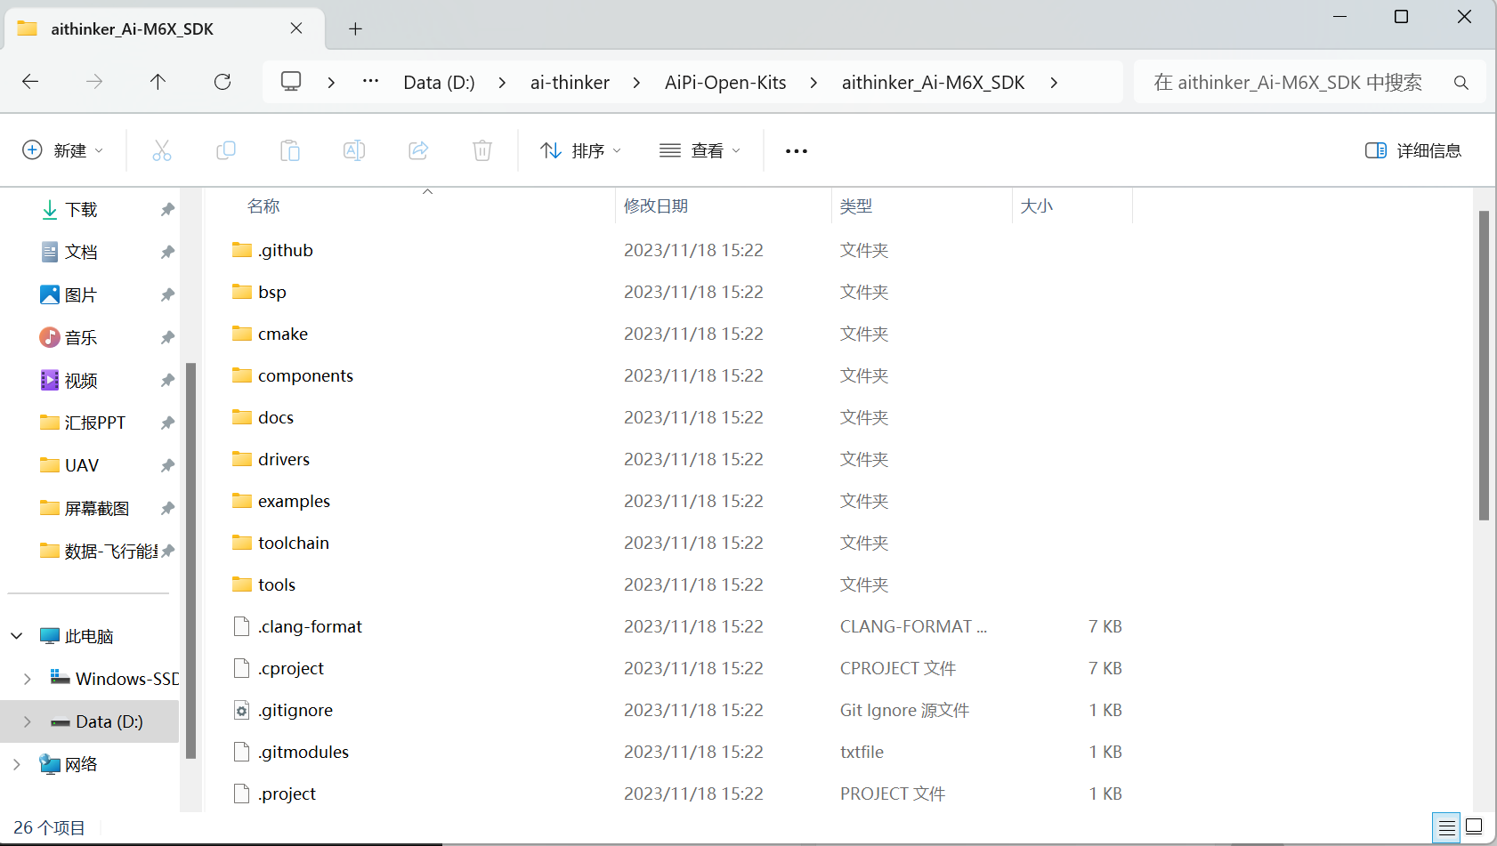Click the Paste clipboard icon
Image resolution: width=1497 pixels, height=846 pixels.
point(290,150)
